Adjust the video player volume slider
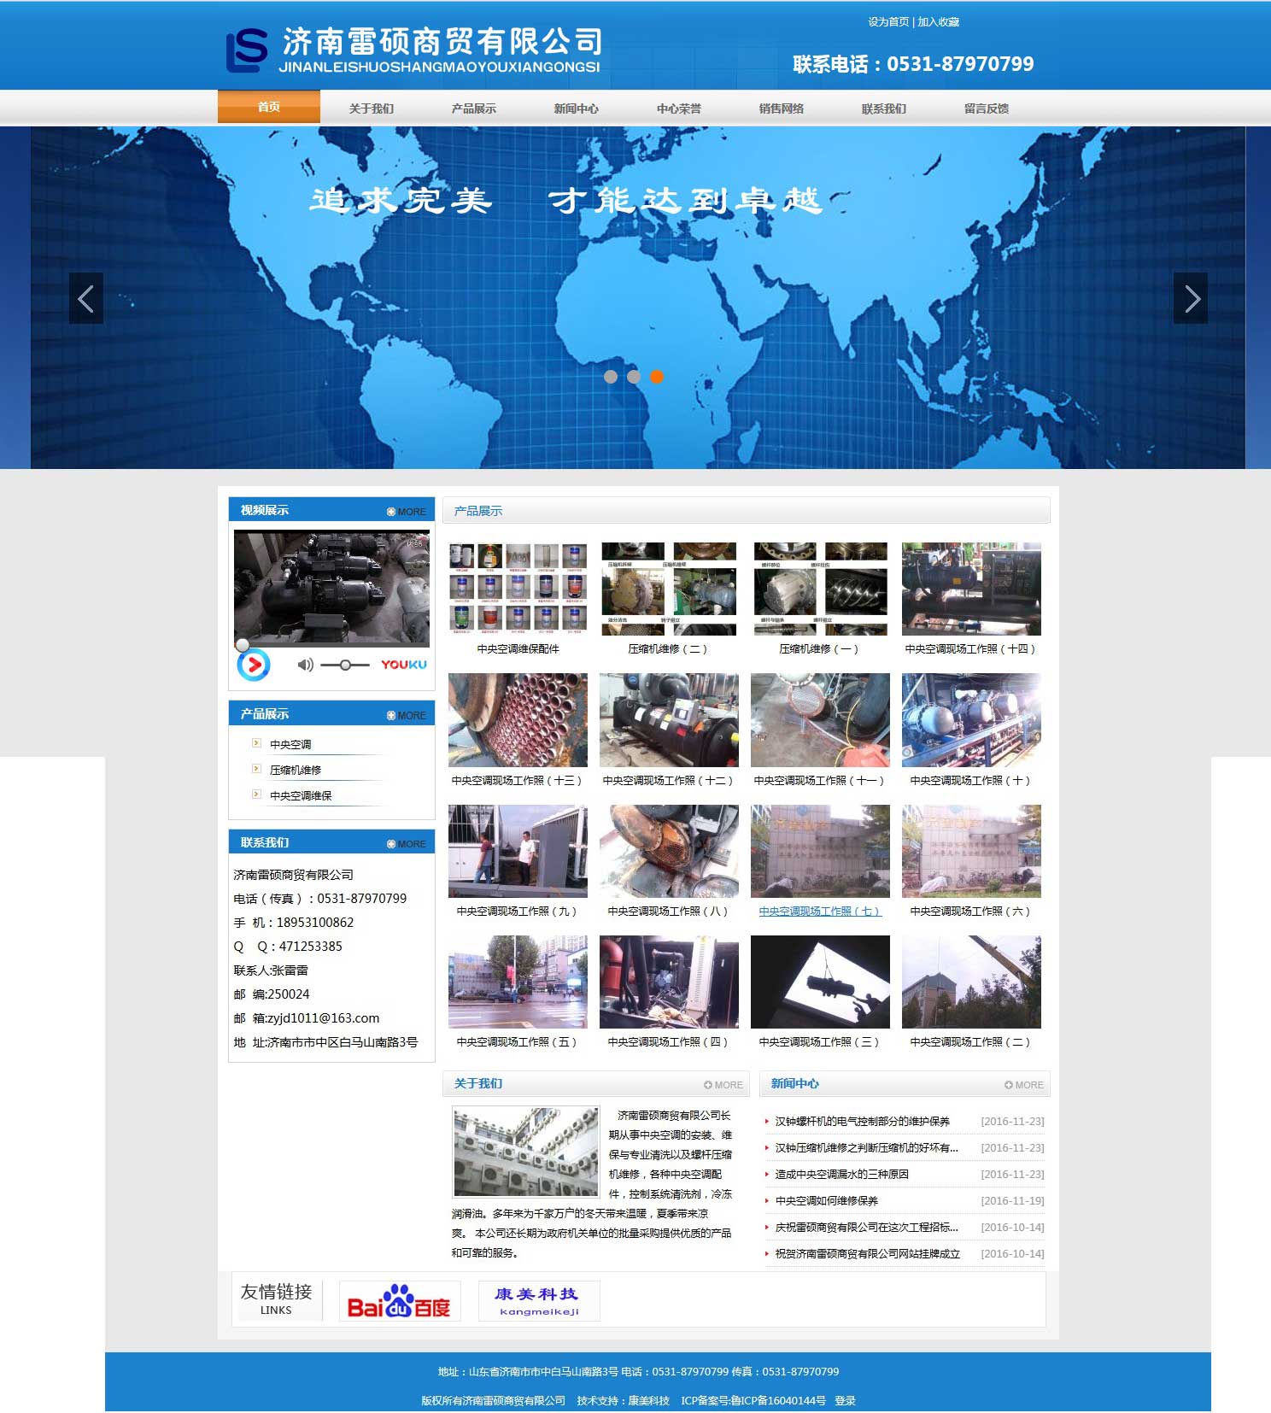 345,665
